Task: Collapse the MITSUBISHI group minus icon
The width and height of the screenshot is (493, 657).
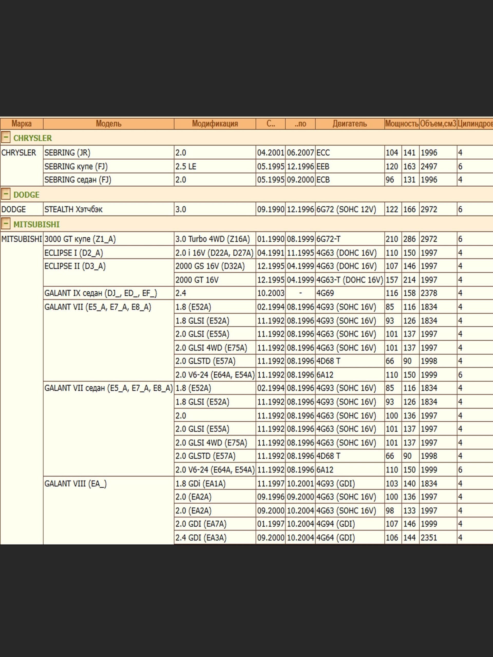Action: coord(5,224)
